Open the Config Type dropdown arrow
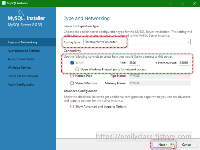The image size is (200, 150). (188, 42)
